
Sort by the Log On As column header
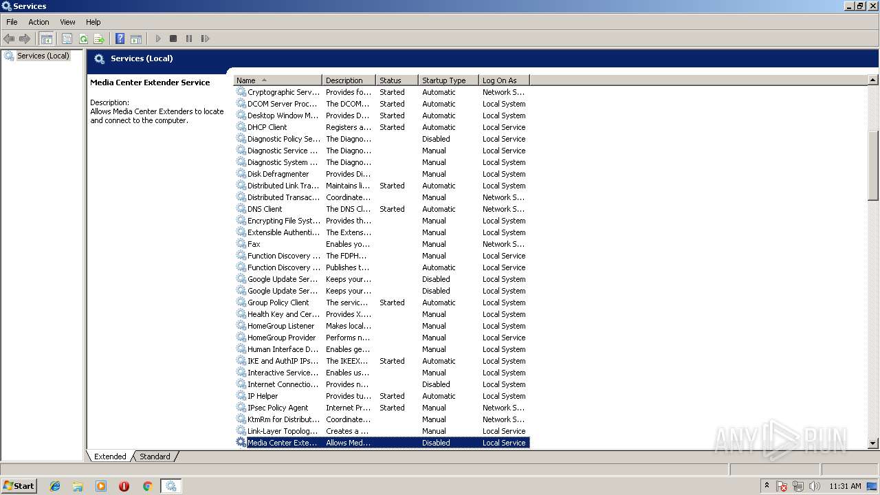click(504, 80)
